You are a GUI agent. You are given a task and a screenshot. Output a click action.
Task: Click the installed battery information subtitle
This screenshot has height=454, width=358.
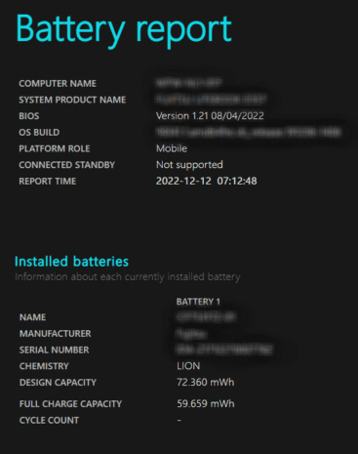[x=128, y=277]
